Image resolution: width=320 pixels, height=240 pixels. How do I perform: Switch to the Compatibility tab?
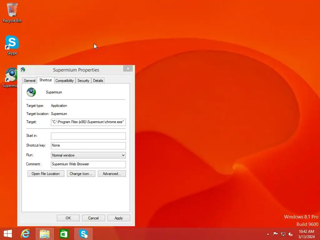coord(64,80)
